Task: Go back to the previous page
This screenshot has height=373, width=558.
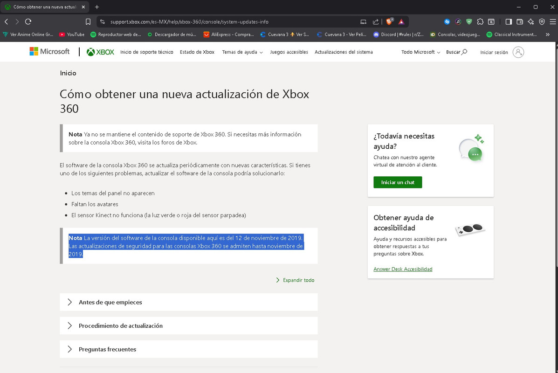Action: click(x=7, y=22)
